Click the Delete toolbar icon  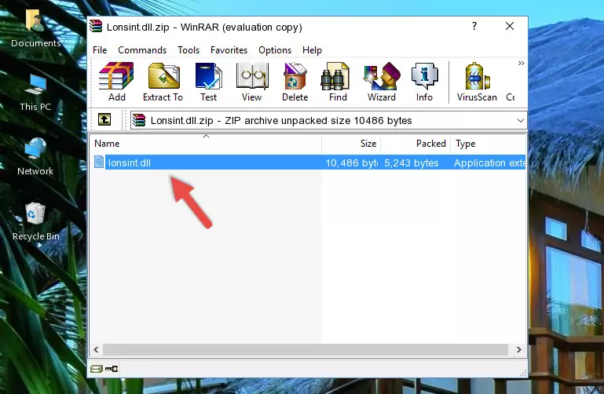pos(295,82)
